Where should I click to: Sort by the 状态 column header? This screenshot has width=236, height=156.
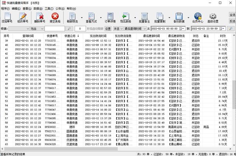[x=196, y=36]
